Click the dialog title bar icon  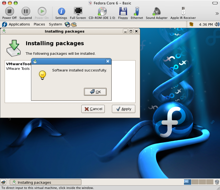tap(35, 61)
